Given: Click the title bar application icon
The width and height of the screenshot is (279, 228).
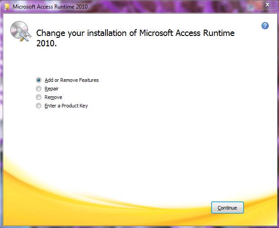Looking at the screenshot, I should pos(7,7).
